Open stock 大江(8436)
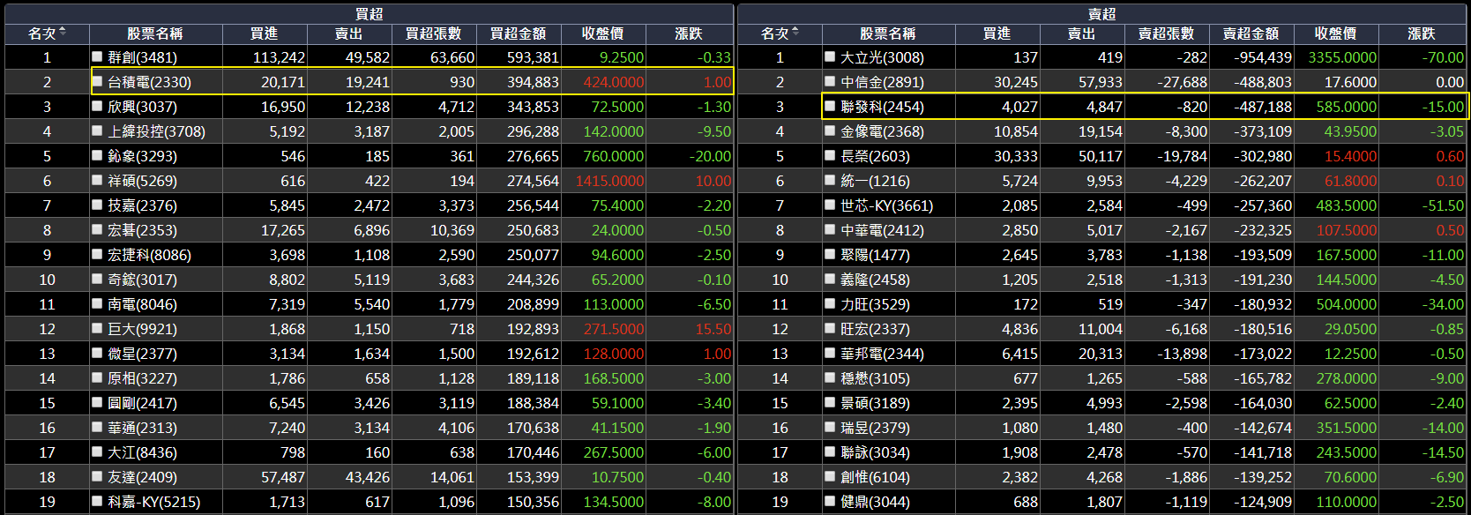This screenshot has width=1471, height=515. tap(142, 452)
